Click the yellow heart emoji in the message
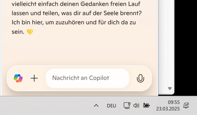The image size is (197, 115). tap(30, 32)
